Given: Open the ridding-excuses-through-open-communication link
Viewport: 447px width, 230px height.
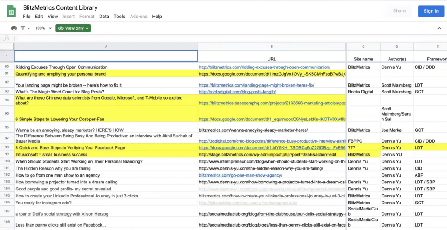Looking at the screenshot, I should [265, 67].
